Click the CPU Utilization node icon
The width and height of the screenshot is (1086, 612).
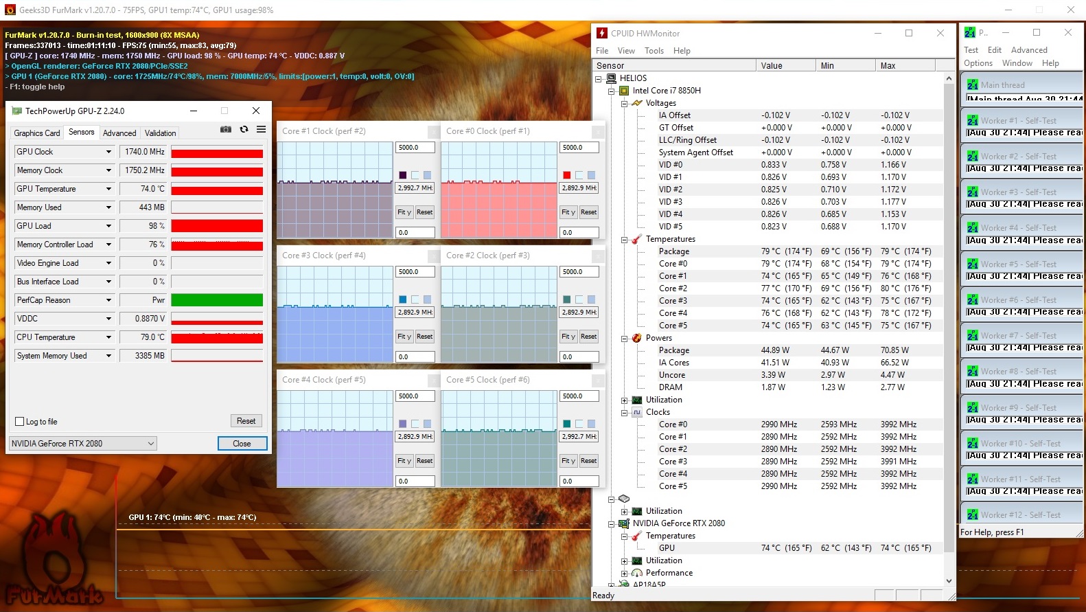[637, 400]
